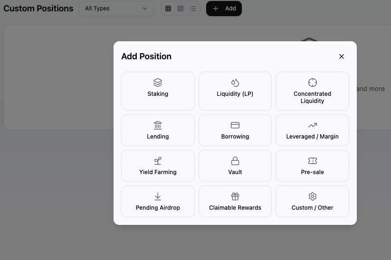Screen dimensions: 391x260
Task: Click the Lending bank building icon
Action: pos(158,125)
